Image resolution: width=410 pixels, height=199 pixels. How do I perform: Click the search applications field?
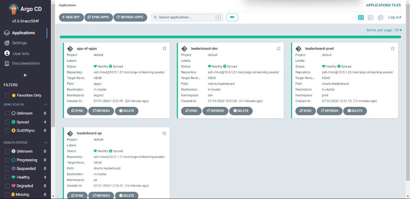tap(186, 17)
